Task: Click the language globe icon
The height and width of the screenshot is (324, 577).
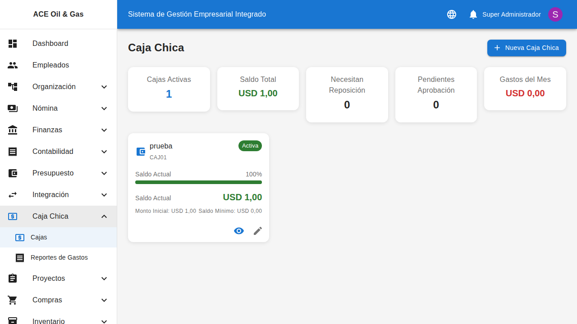Action: point(451,14)
